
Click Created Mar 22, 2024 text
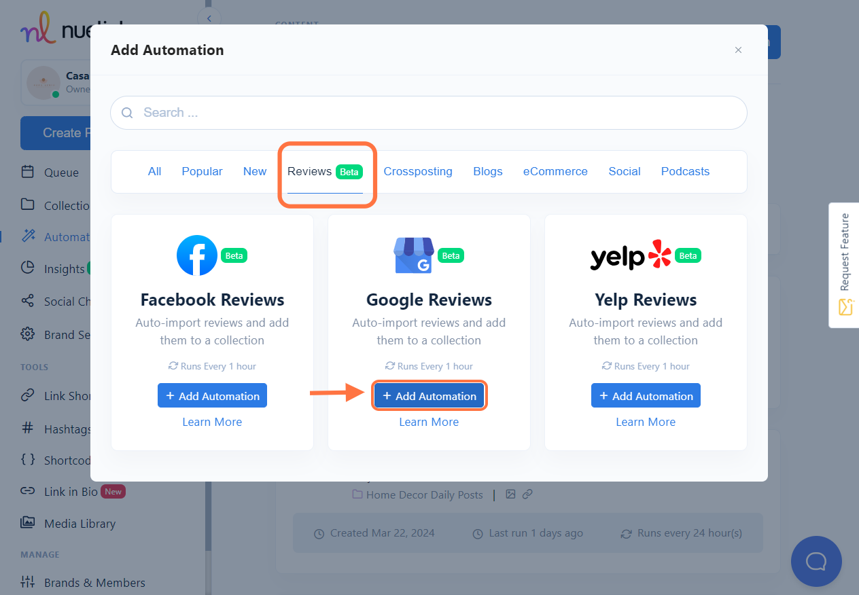[x=382, y=533]
